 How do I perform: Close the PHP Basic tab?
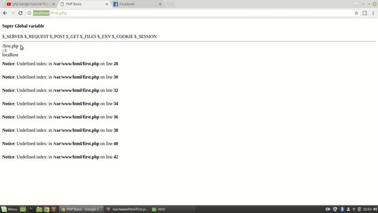(107, 4)
